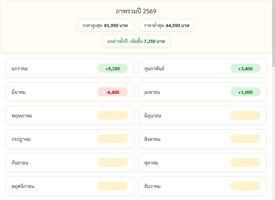Click the red -6,400 badge

pos(113,92)
